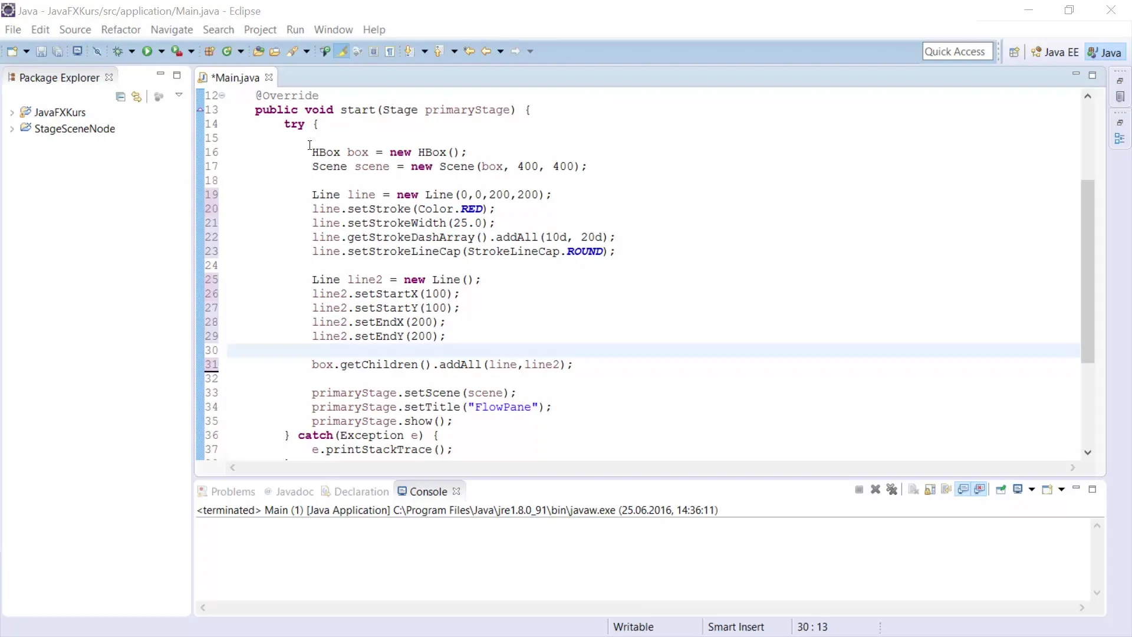This screenshot has width=1132, height=637.
Task: Open the Project menu
Action: [x=260, y=29]
